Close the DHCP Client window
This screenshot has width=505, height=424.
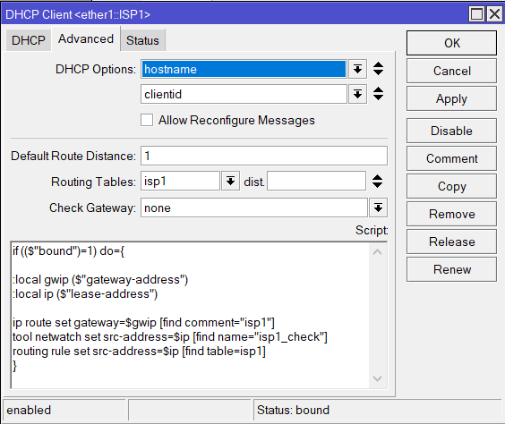click(494, 14)
